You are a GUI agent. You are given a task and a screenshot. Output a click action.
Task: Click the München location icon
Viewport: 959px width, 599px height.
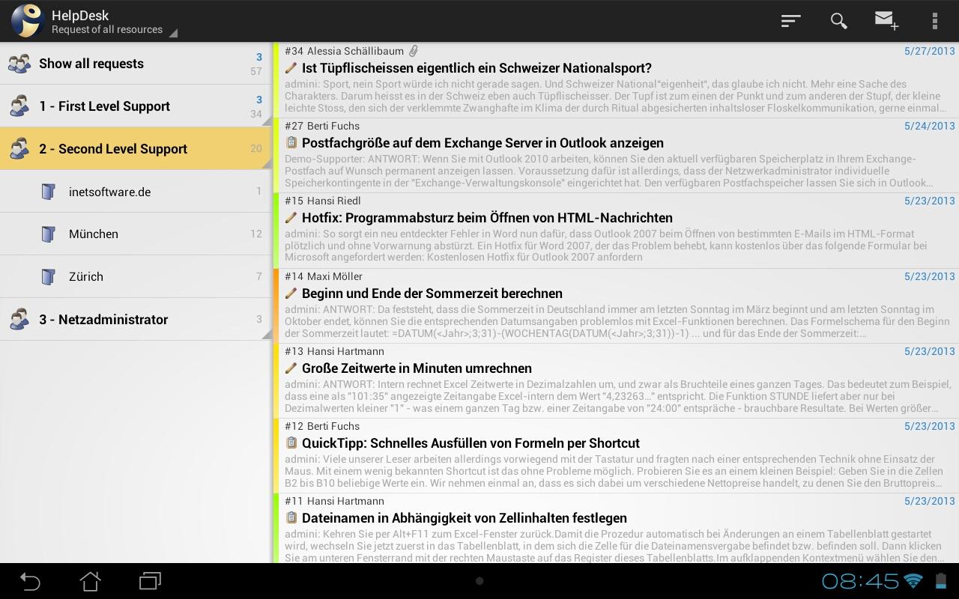click(x=48, y=234)
